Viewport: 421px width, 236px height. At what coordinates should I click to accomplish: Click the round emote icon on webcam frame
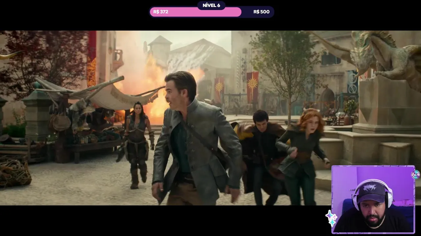tap(416, 174)
